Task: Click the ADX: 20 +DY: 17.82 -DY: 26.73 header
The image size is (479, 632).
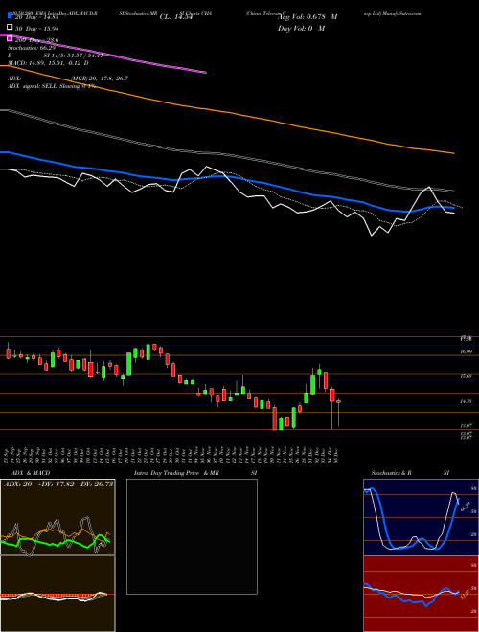Action: pyautogui.click(x=58, y=485)
